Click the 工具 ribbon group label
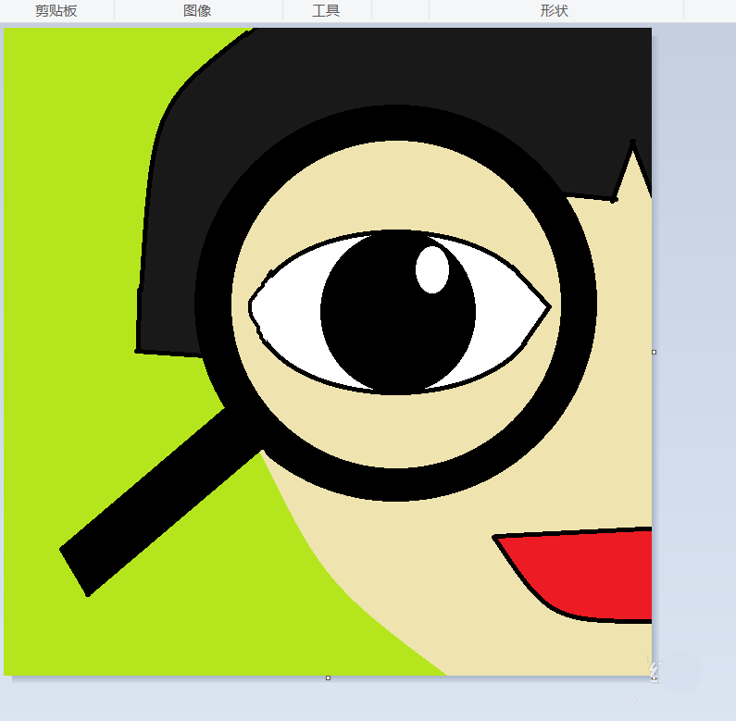 tap(326, 10)
